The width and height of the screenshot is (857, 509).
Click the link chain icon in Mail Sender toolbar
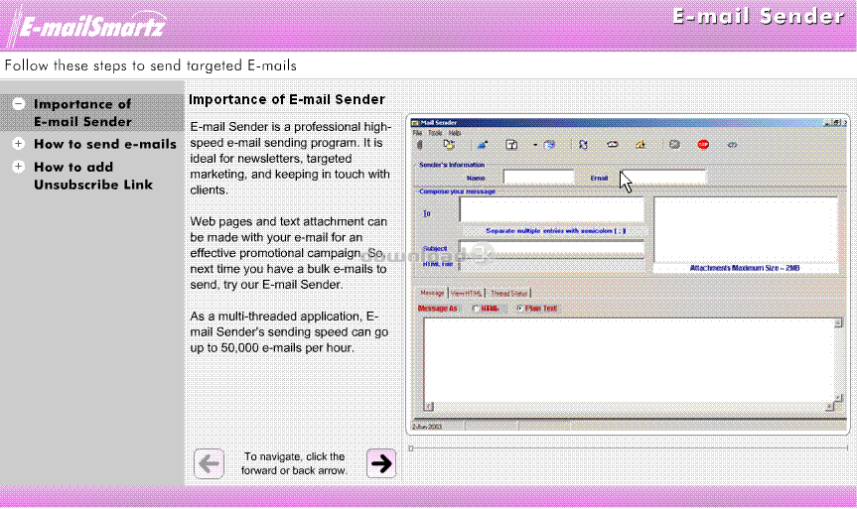tap(612, 145)
